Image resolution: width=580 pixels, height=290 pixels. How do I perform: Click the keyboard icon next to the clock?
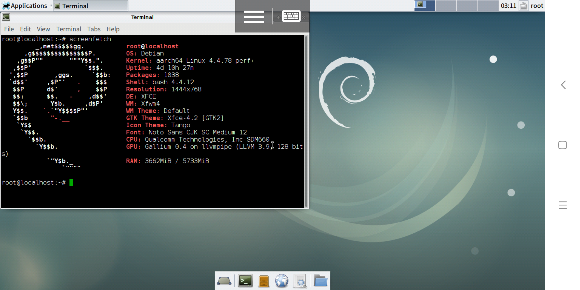point(523,6)
